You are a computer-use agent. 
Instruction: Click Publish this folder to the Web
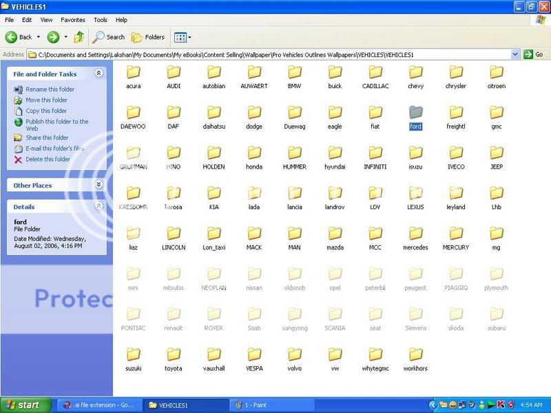(x=57, y=125)
